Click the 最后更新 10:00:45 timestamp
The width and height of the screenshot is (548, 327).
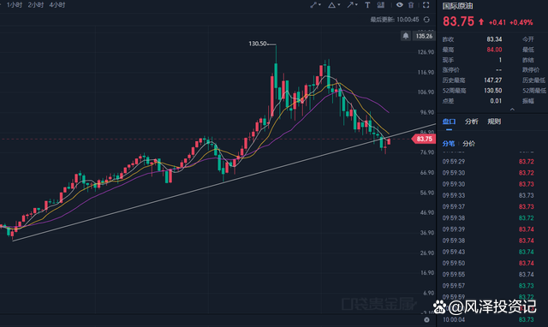(x=395, y=20)
